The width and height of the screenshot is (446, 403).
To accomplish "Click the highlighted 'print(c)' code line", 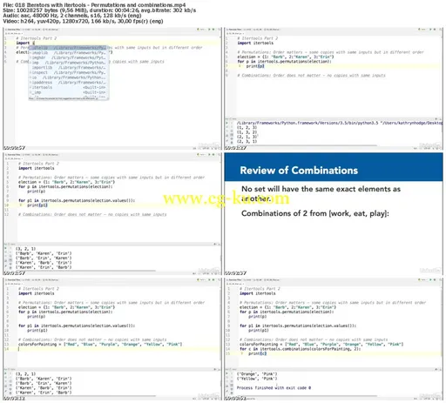I will pos(257,353).
